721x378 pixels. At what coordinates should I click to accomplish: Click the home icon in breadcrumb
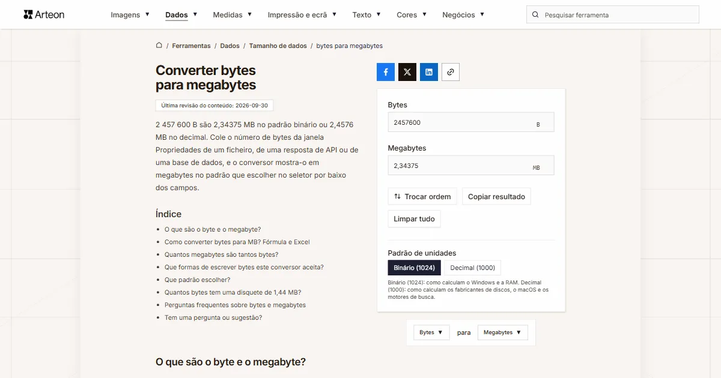click(x=159, y=46)
